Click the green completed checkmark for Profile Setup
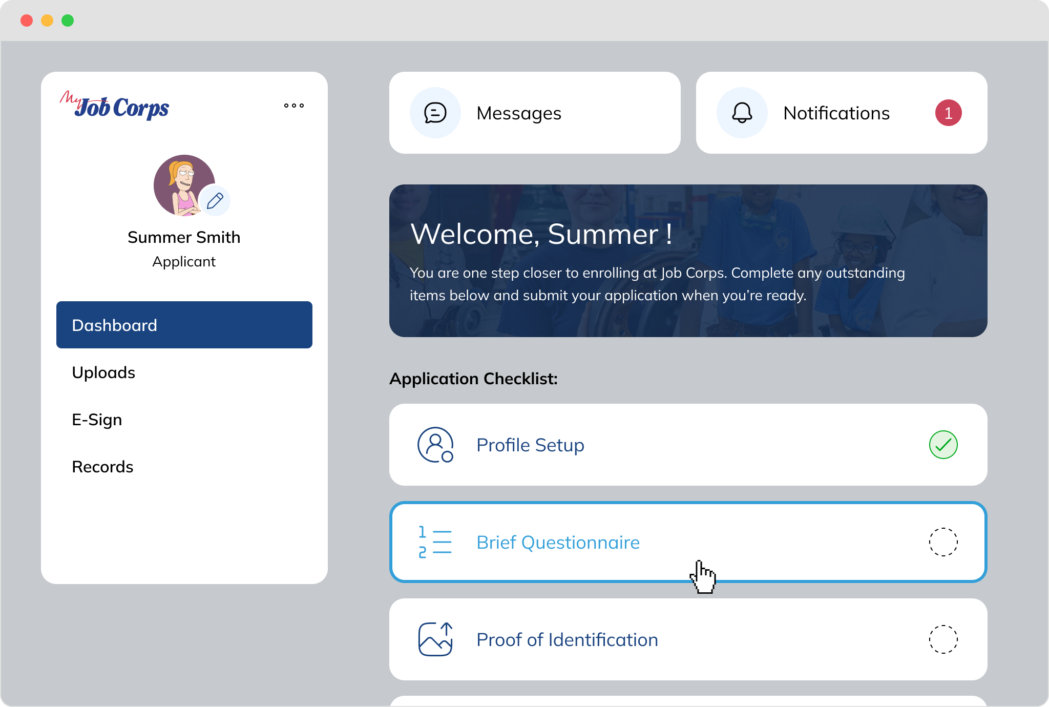The image size is (1049, 707). click(x=943, y=445)
